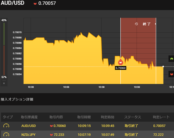This screenshot has height=138, width=174.
Task: Click the 0.70060 trade content cell
Action: pyautogui.click(x=58, y=126)
